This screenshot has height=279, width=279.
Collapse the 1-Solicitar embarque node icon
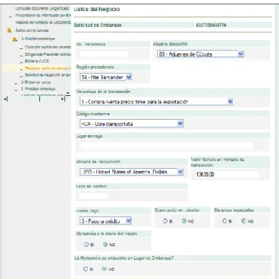[x=15, y=39]
